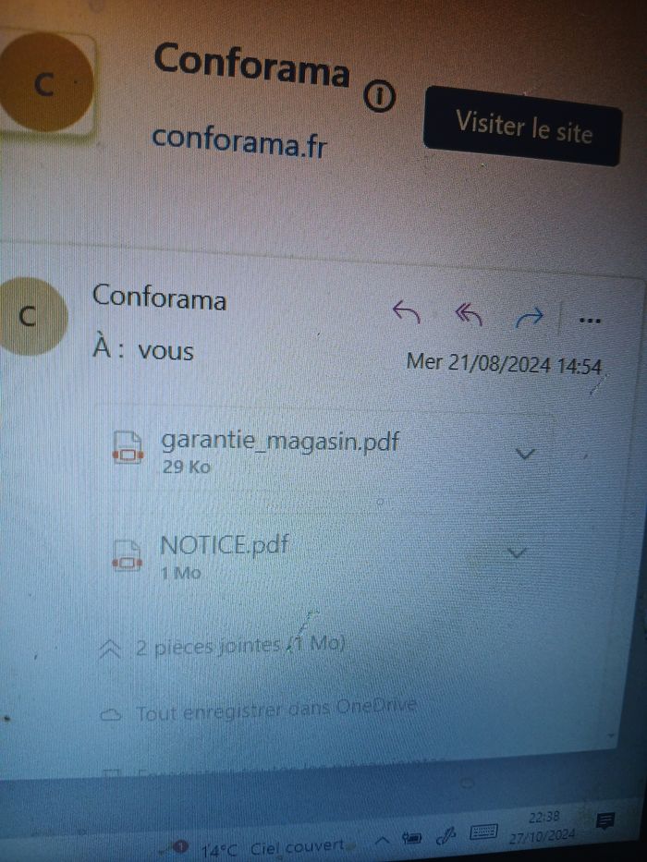Click the PDF file icon of garantie_magasin.pdf
The image size is (647, 862).
click(128, 448)
